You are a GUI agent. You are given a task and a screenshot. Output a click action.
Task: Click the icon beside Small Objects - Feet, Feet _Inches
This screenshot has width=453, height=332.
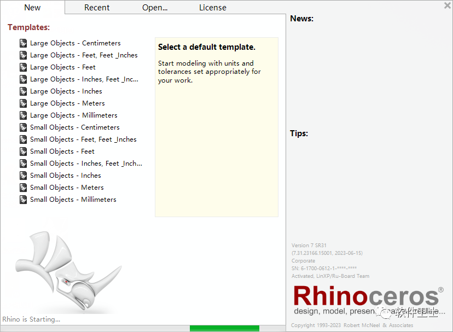pos(23,139)
